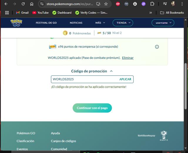Screen dimensions: 188x153
Task: Click the page vertical scrollbar thumb
Action: 186,86
